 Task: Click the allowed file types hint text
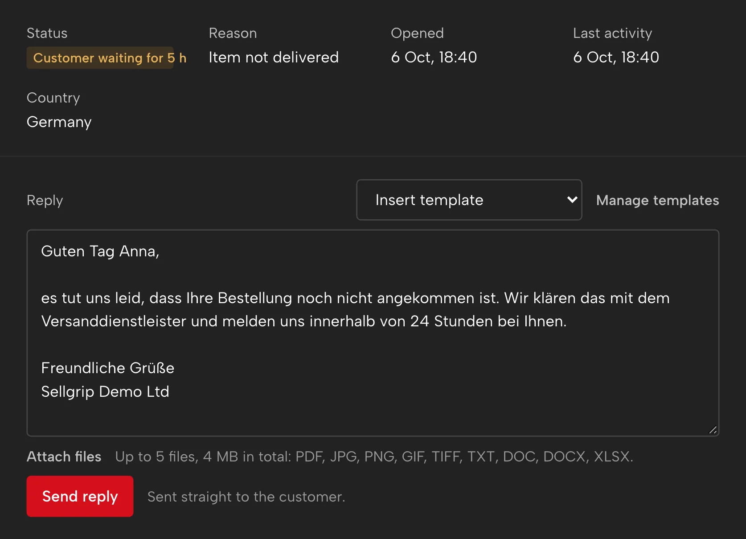pyautogui.click(x=374, y=457)
